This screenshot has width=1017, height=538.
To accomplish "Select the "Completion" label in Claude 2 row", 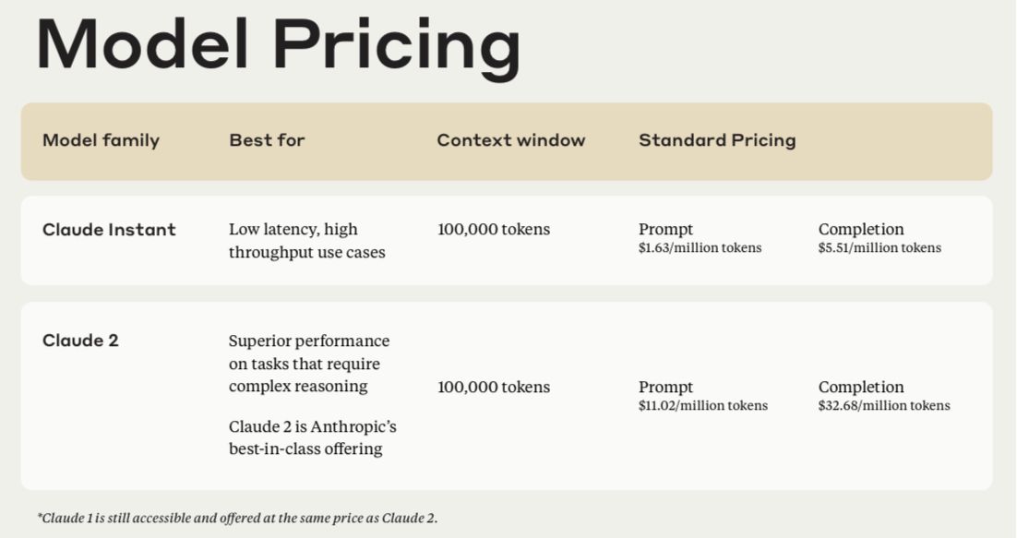I will click(861, 387).
